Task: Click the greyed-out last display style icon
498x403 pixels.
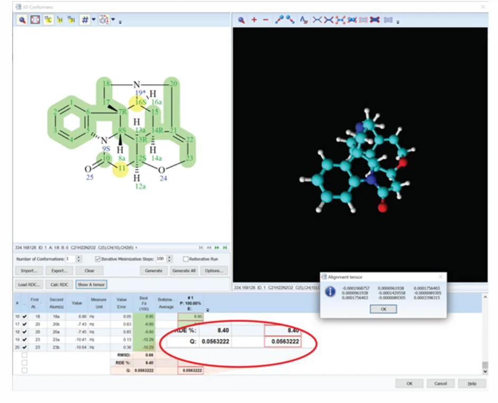Action: 388,20
